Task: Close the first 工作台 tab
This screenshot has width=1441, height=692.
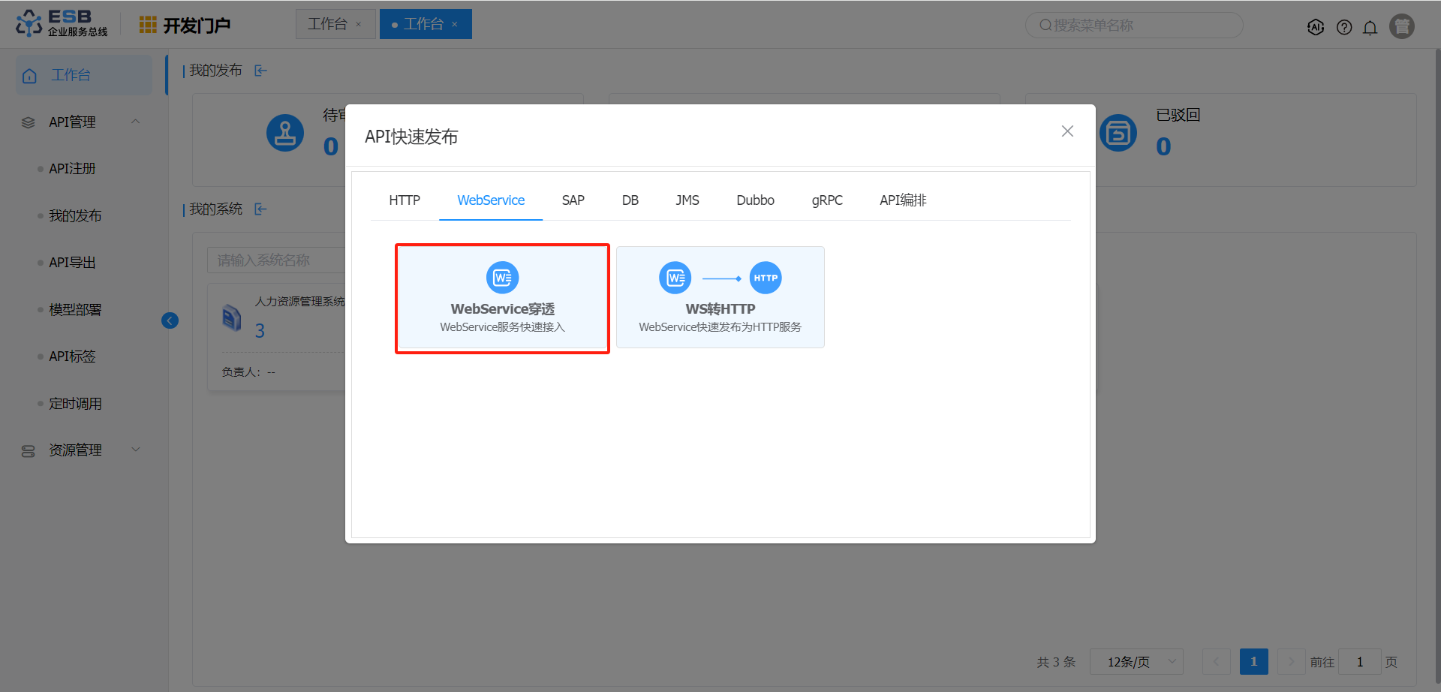Action: pyautogui.click(x=359, y=25)
